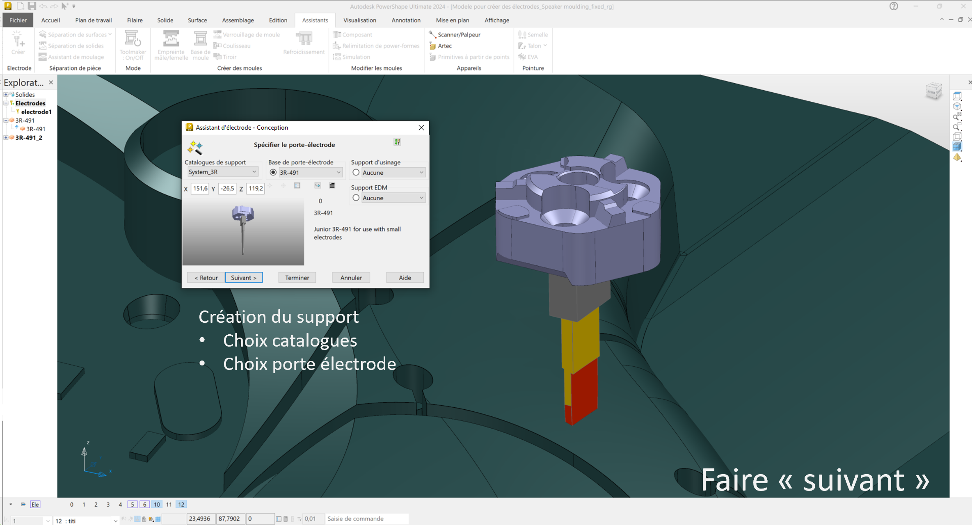Open the Support EDM Aucune dropdown
972x525 pixels.
(393, 198)
